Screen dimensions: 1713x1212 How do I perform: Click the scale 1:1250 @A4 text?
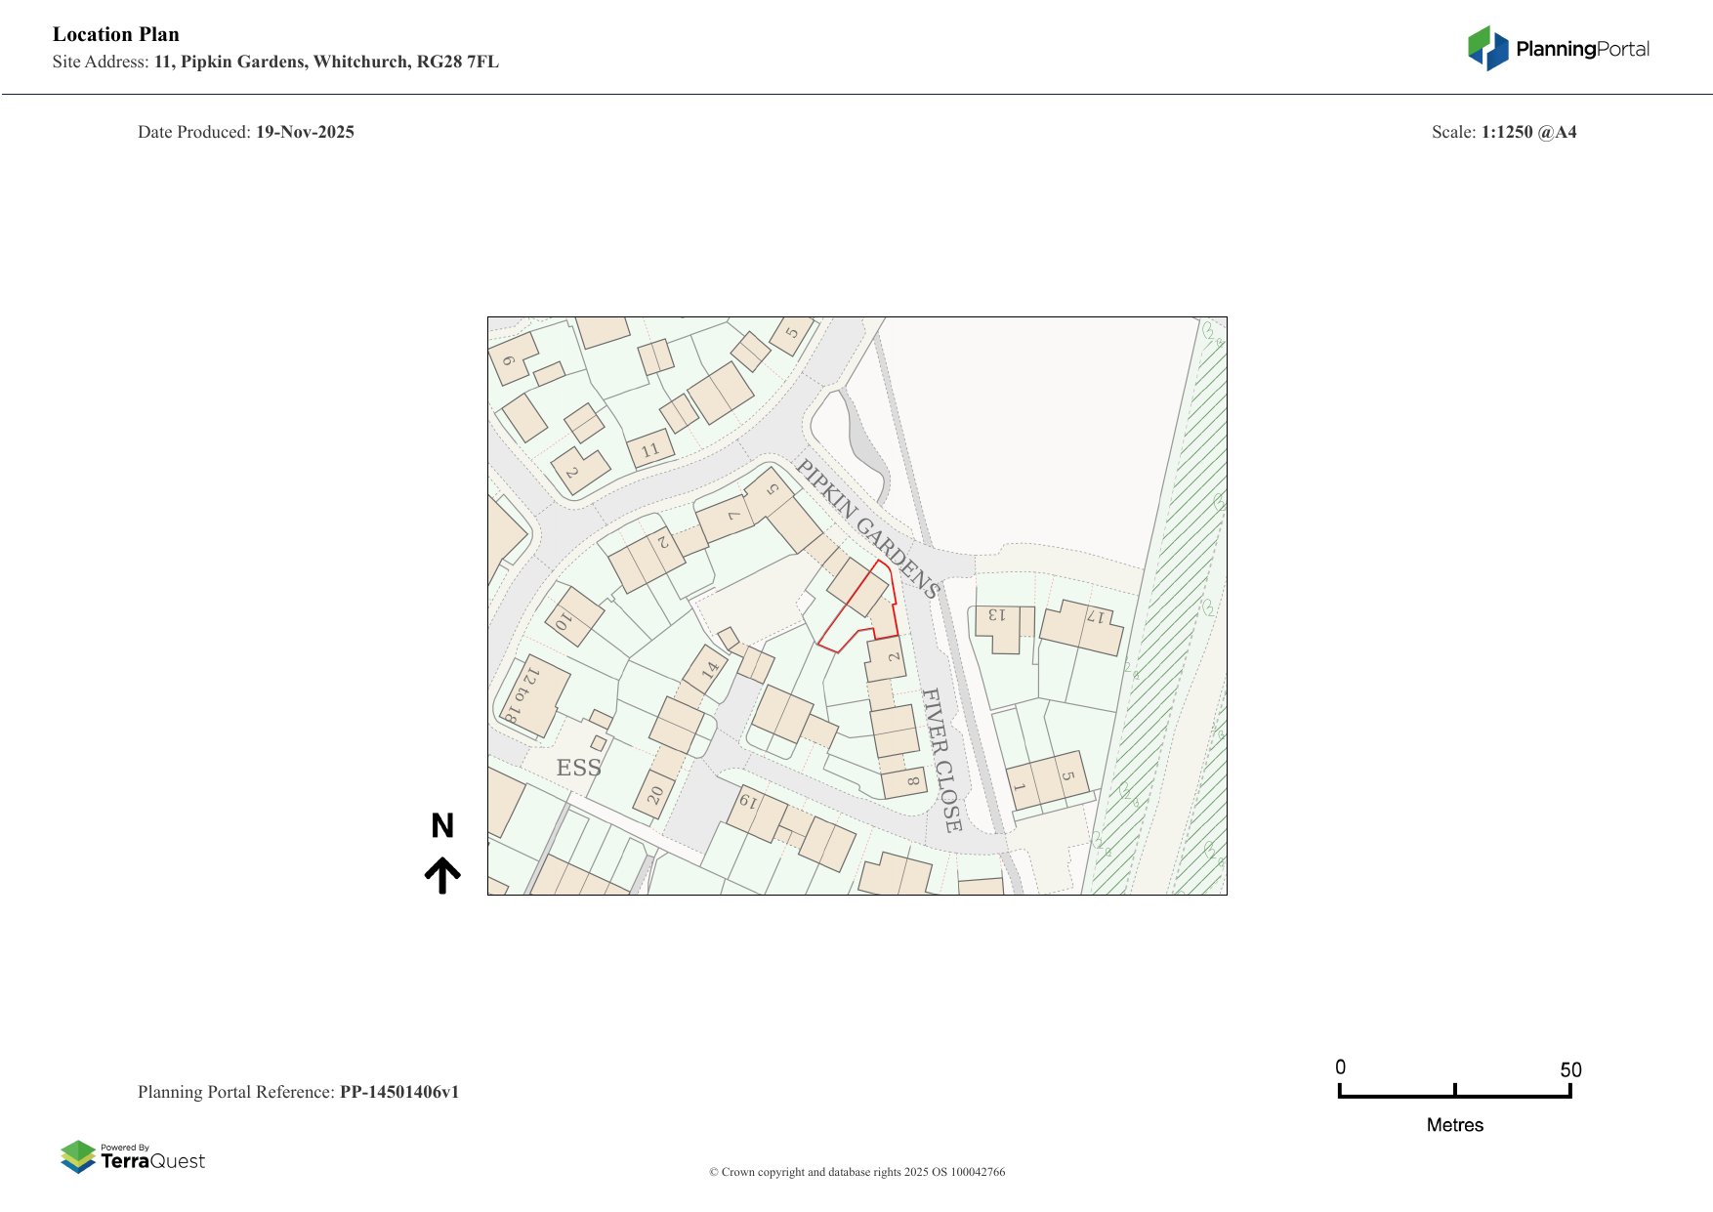coord(1527,132)
